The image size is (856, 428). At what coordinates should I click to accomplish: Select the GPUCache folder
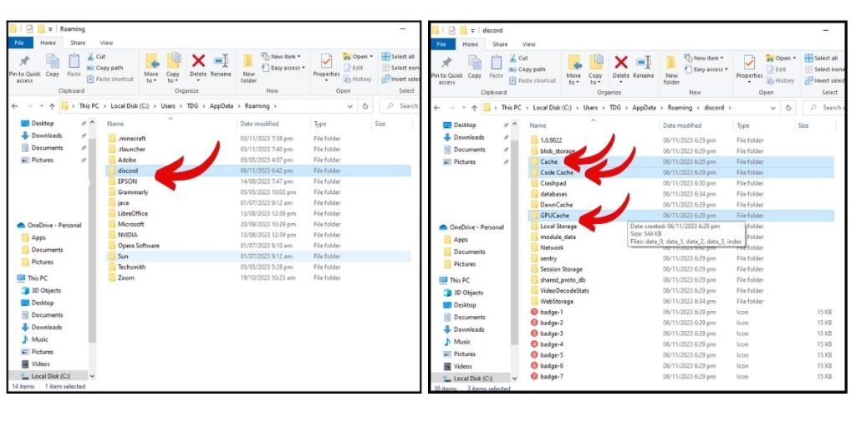coord(553,215)
